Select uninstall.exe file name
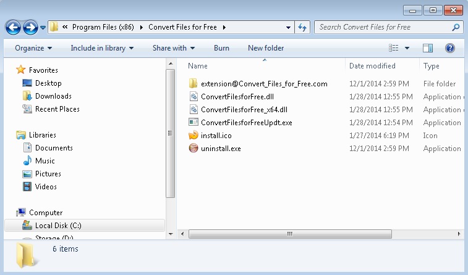 coord(221,149)
